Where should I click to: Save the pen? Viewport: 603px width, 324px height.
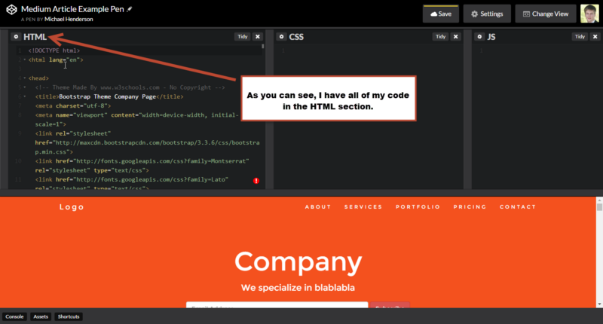(440, 14)
